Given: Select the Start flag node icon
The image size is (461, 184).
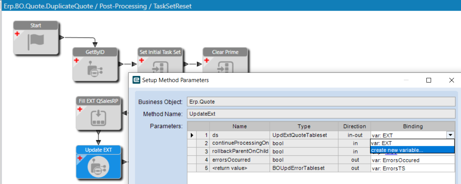Looking at the screenshot, I should (x=36, y=41).
